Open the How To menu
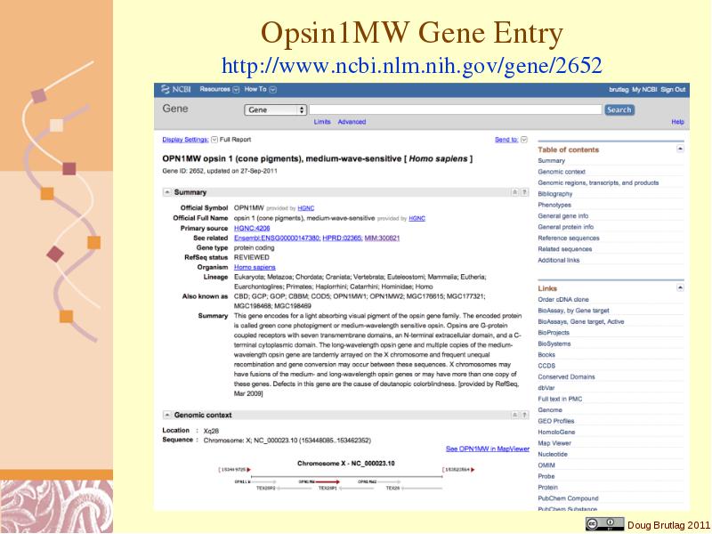 pos(260,90)
